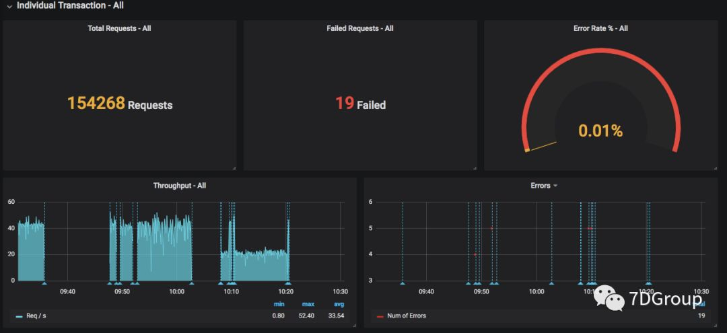
Task: Click the resize handle of Failed Requests panel
Action: click(475, 168)
